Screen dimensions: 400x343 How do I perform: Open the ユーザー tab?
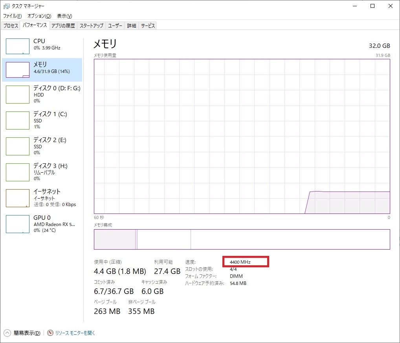click(115, 26)
